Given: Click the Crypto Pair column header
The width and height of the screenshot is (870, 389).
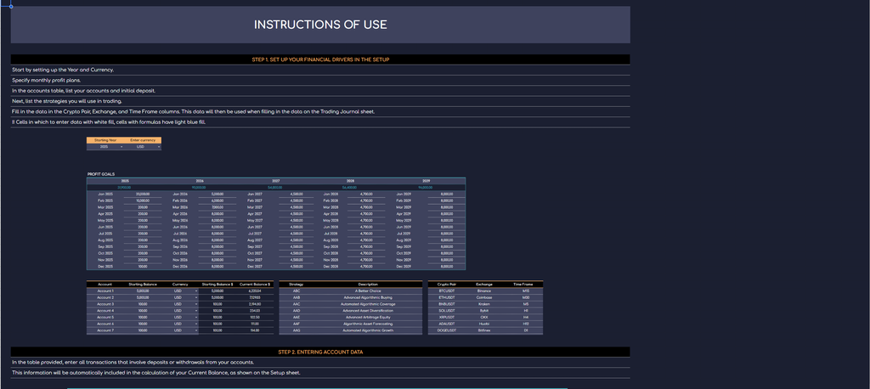Looking at the screenshot, I should pyautogui.click(x=447, y=285).
